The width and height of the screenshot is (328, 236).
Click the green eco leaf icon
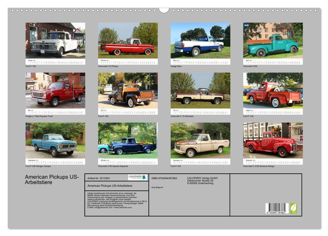pos(293,208)
